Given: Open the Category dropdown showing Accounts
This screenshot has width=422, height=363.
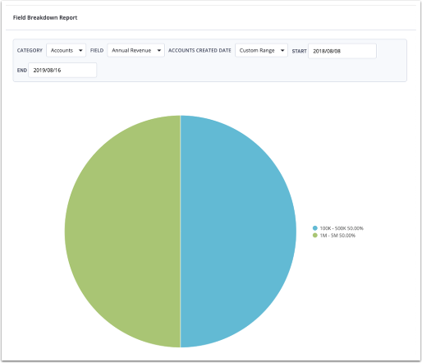Looking at the screenshot, I should (x=66, y=50).
